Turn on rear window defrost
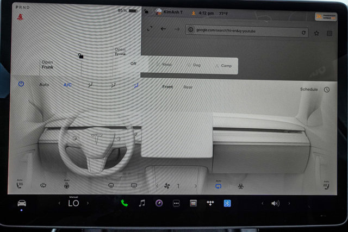Image resolution: width=348 pixels, height=232 pixels. 134,186
